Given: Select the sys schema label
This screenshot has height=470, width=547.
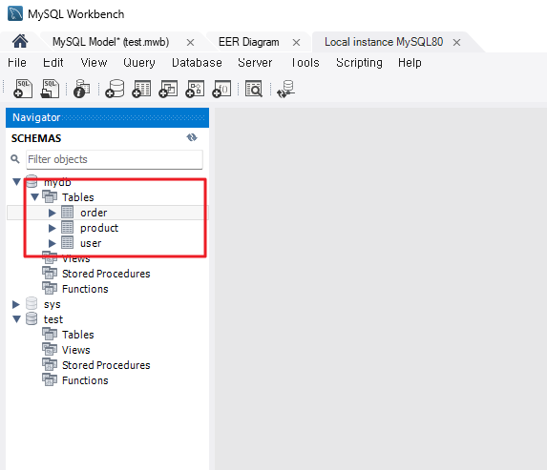Looking at the screenshot, I should pyautogui.click(x=52, y=304).
